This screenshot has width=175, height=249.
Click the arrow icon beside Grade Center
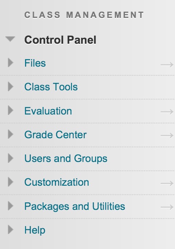coord(167,136)
